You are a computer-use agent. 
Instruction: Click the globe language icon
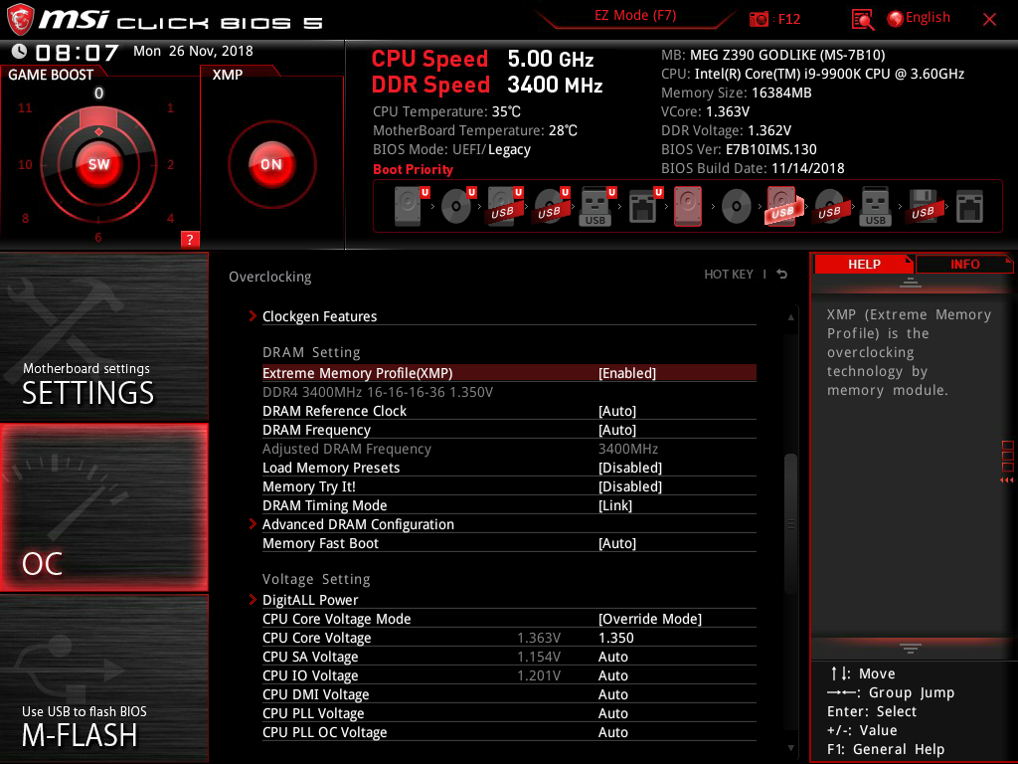click(895, 18)
